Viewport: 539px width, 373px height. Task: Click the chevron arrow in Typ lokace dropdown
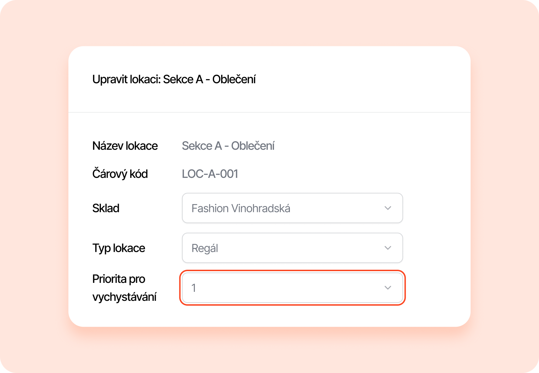pyautogui.click(x=388, y=248)
